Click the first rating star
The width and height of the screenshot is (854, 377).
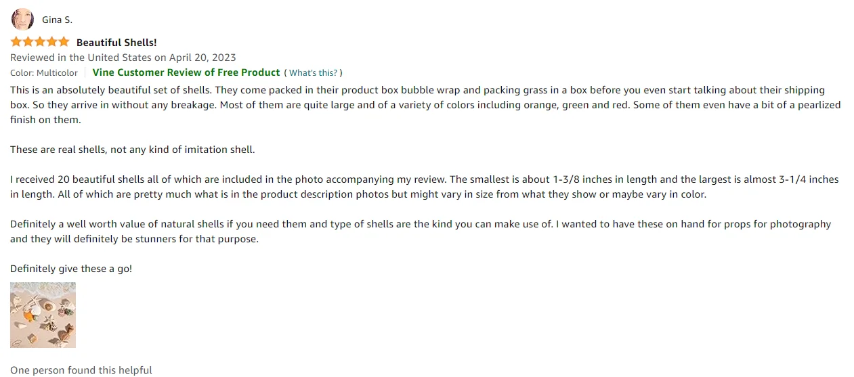click(16, 42)
